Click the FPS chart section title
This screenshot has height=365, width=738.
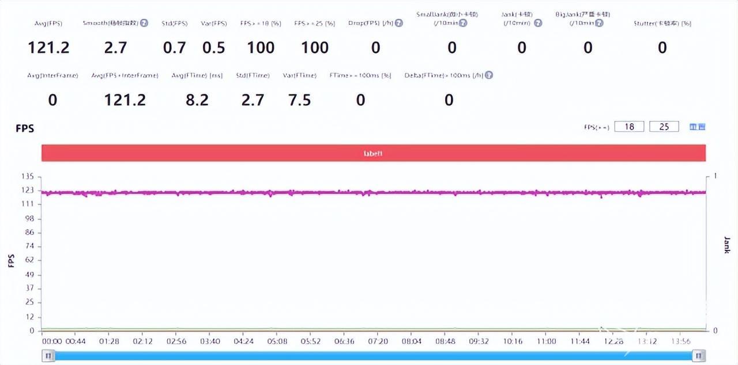(x=25, y=128)
